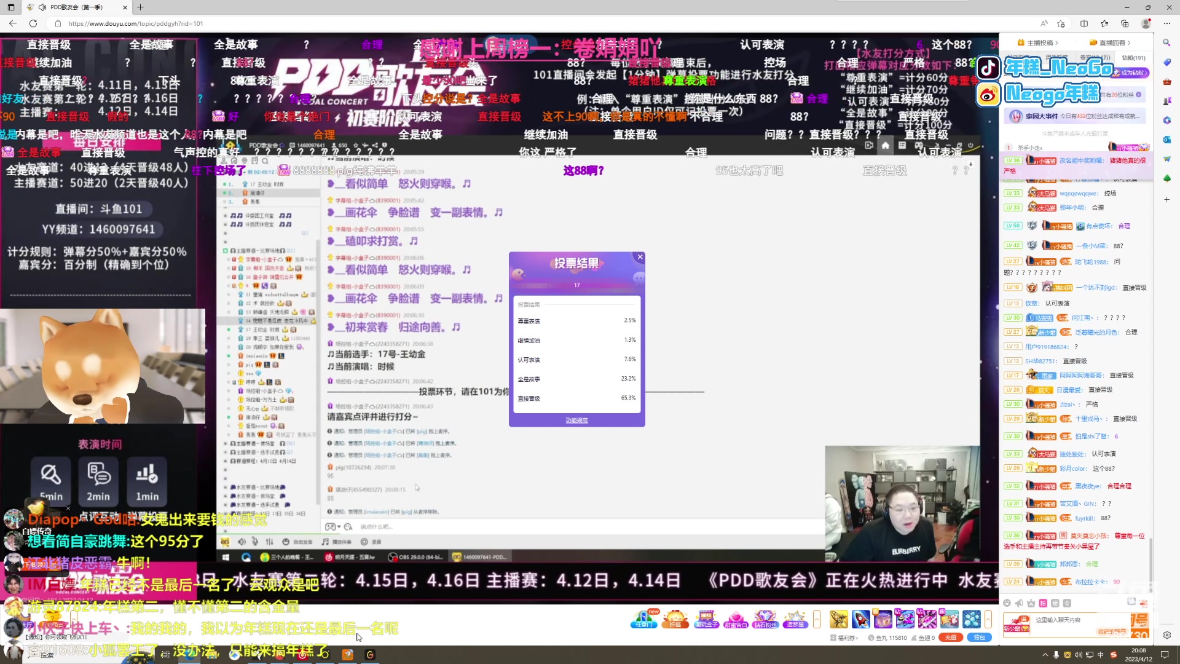Click the Shiba avatar camera thumbnail
This screenshot has width=1180, height=664.
[103, 366]
